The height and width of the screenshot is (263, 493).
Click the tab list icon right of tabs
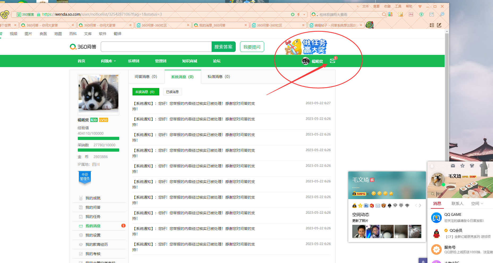pyautogui.click(x=432, y=25)
